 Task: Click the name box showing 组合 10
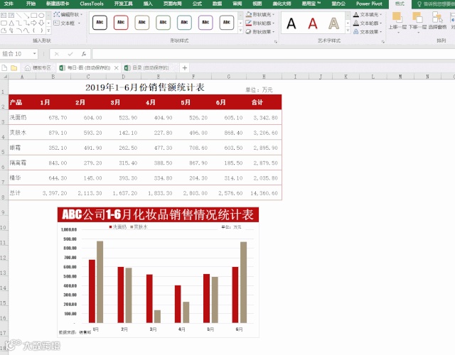[x=16, y=54]
